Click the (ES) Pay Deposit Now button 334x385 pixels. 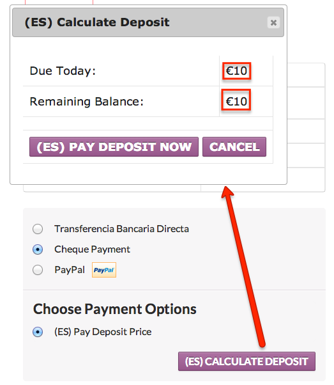pos(114,147)
